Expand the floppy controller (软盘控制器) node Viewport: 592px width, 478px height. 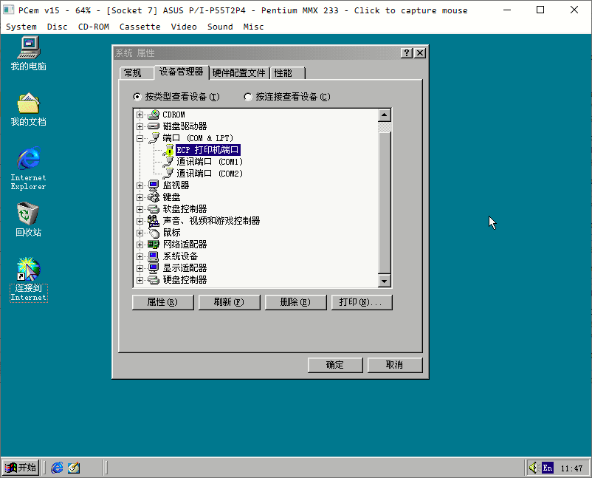[x=140, y=209]
